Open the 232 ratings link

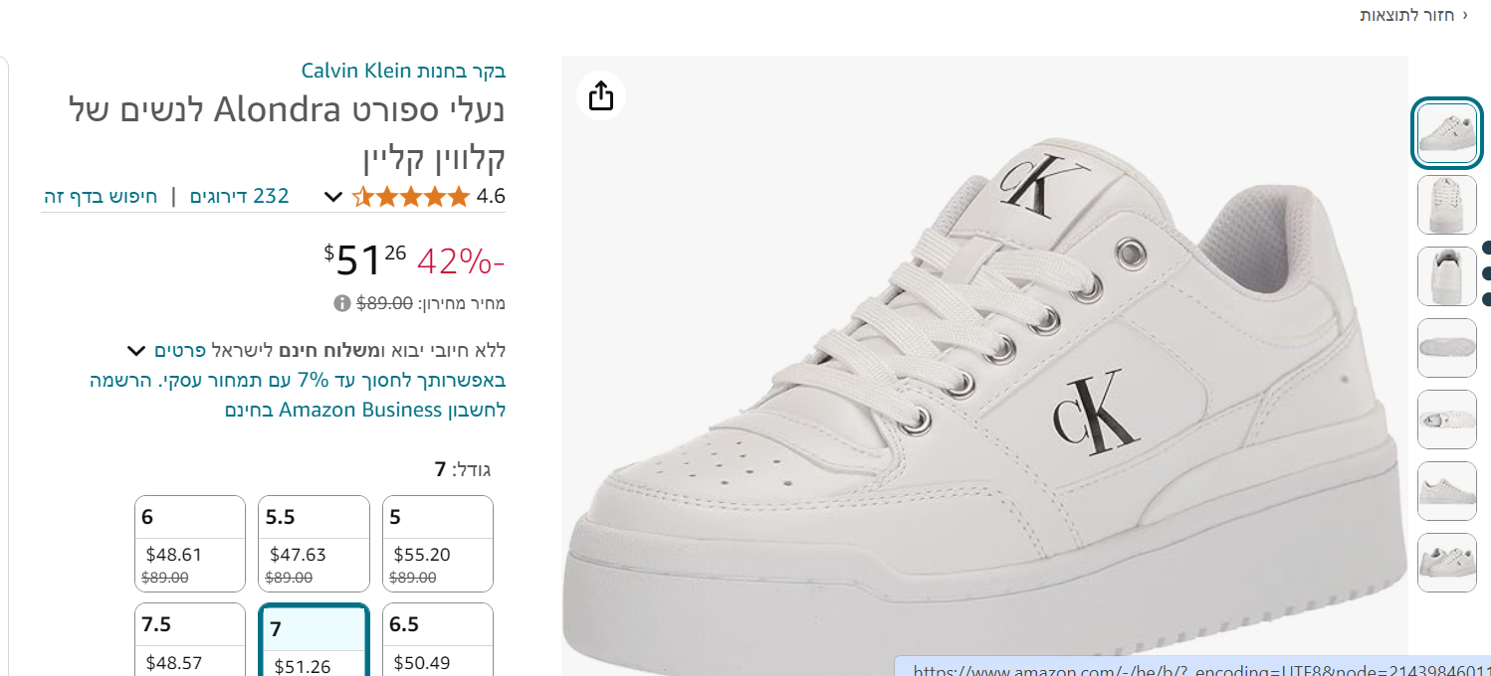239,196
